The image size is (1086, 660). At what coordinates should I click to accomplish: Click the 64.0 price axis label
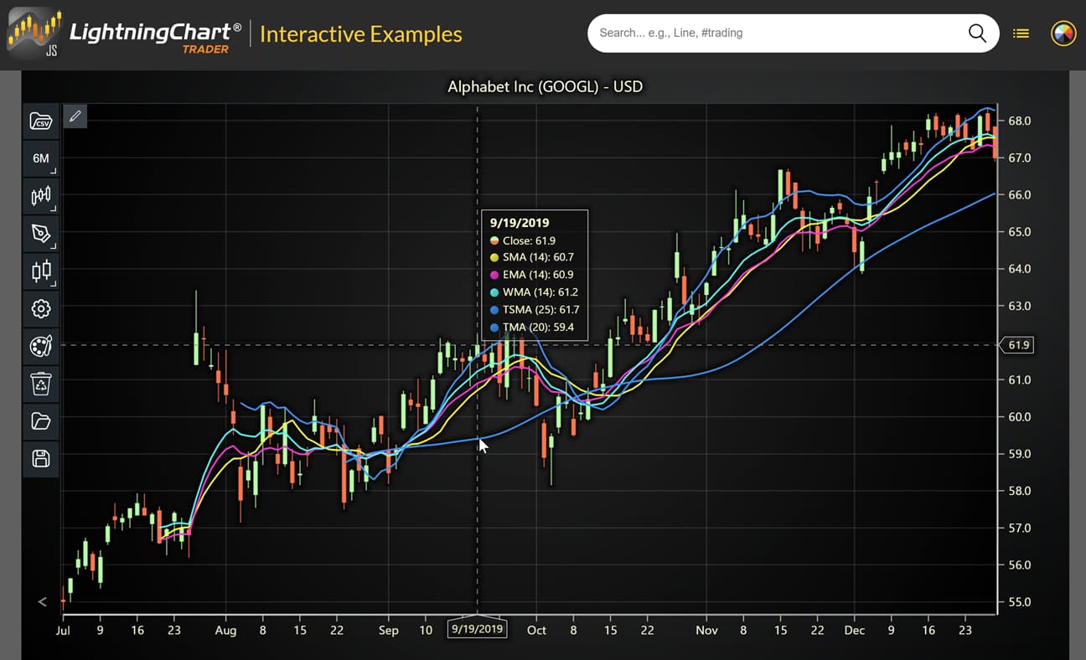tap(1019, 269)
